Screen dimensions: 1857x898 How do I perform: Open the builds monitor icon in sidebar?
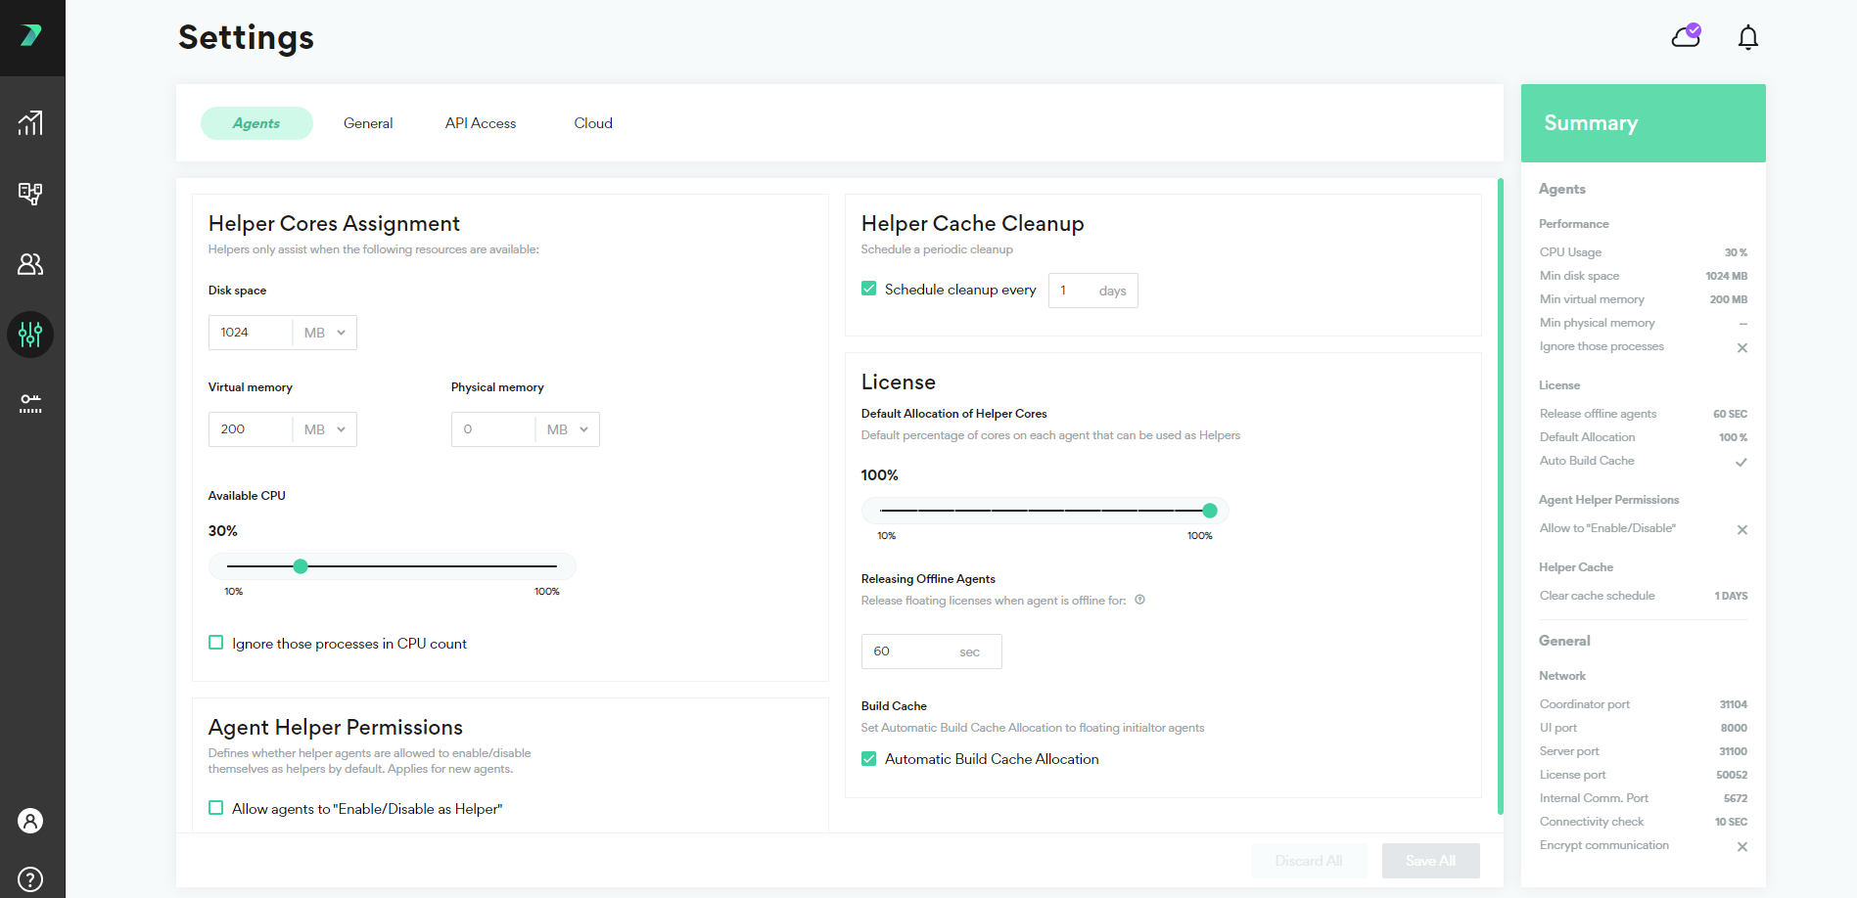[x=30, y=194]
